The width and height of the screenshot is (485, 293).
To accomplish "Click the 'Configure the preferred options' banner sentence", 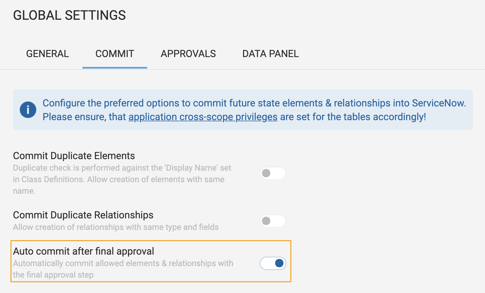I will pos(254,103).
